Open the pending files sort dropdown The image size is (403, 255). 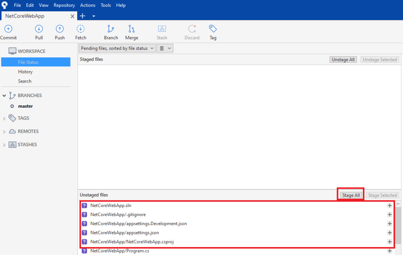117,48
